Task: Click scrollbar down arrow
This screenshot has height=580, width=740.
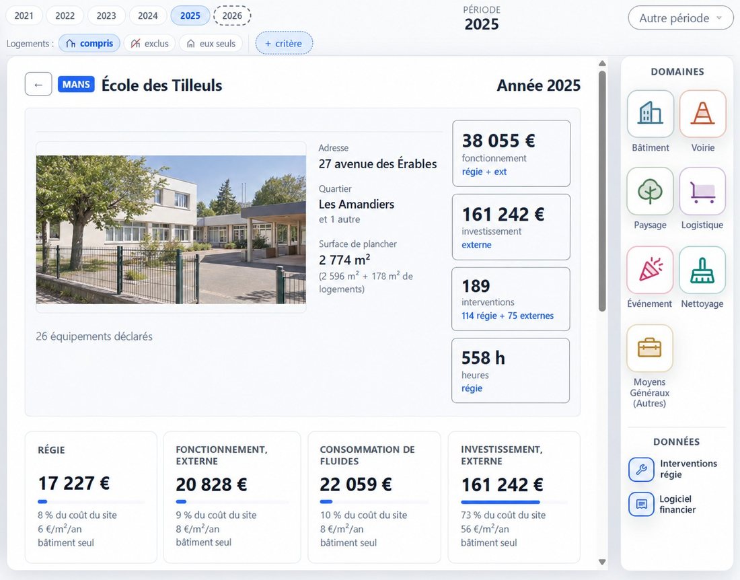Action: tap(601, 562)
